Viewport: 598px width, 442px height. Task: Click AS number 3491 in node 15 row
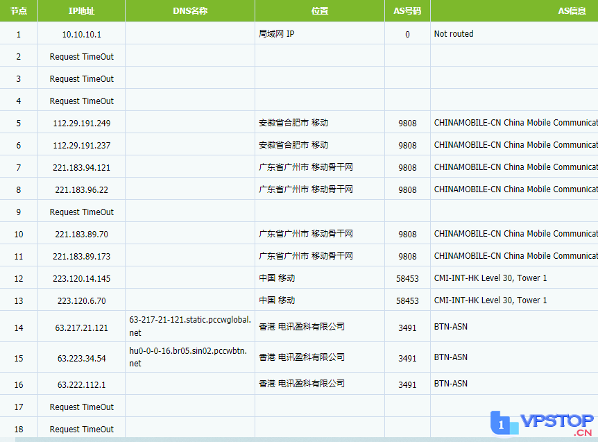point(407,359)
